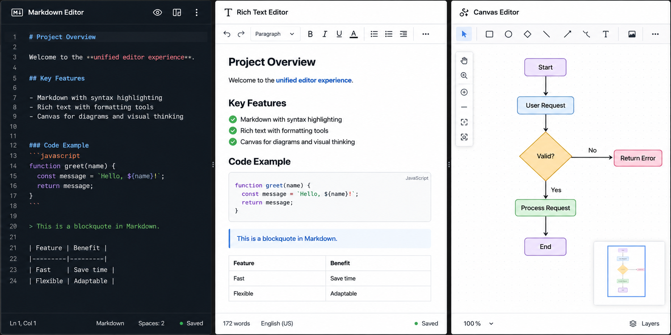Click the JavaScript language label on code block
This screenshot has width=671, height=335.
[x=417, y=178]
